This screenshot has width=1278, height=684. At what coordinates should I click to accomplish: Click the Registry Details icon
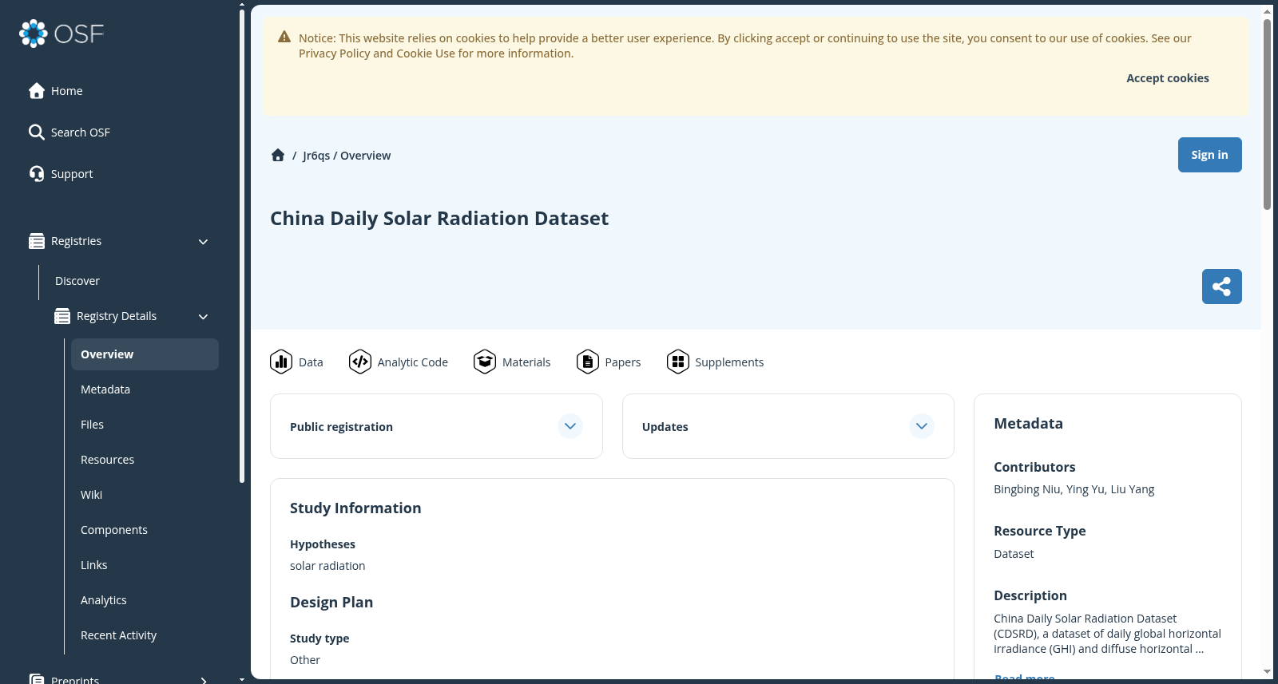[62, 316]
